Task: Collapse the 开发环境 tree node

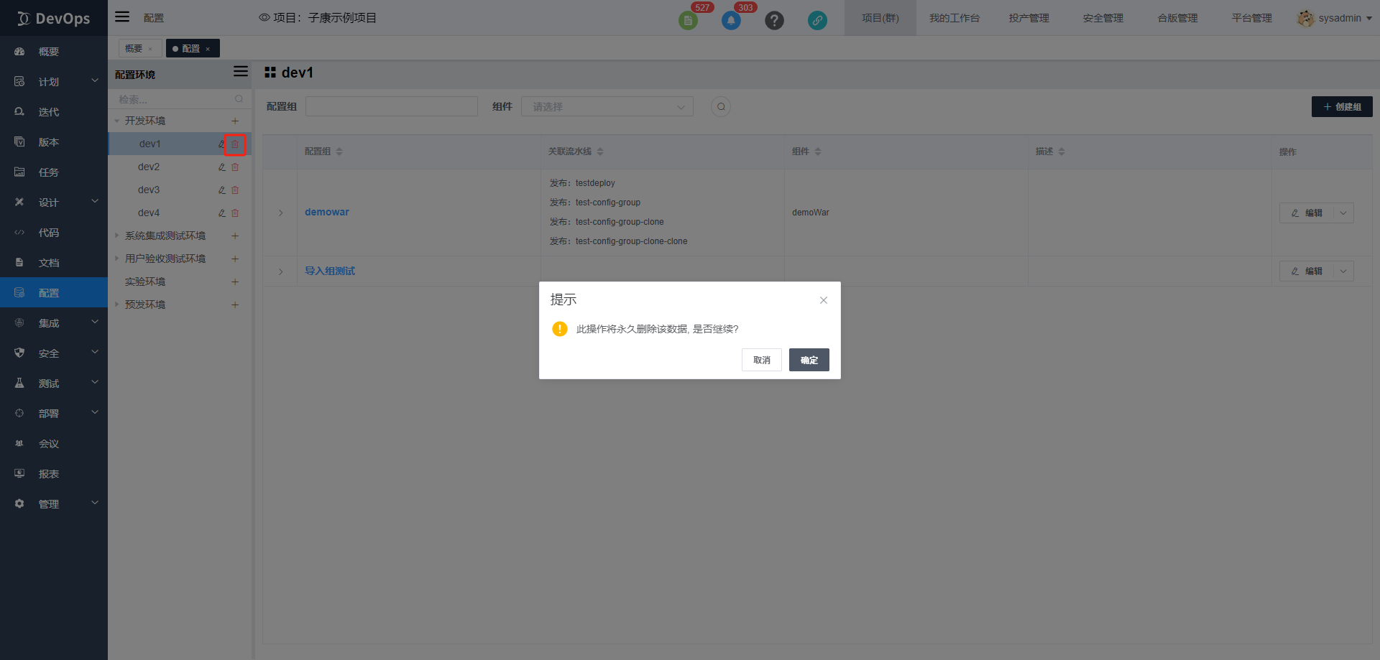Action: coord(117,121)
